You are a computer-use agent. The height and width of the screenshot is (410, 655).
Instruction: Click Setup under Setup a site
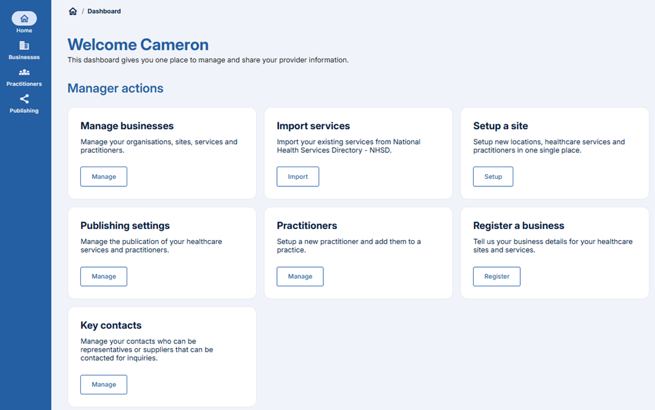(492, 176)
